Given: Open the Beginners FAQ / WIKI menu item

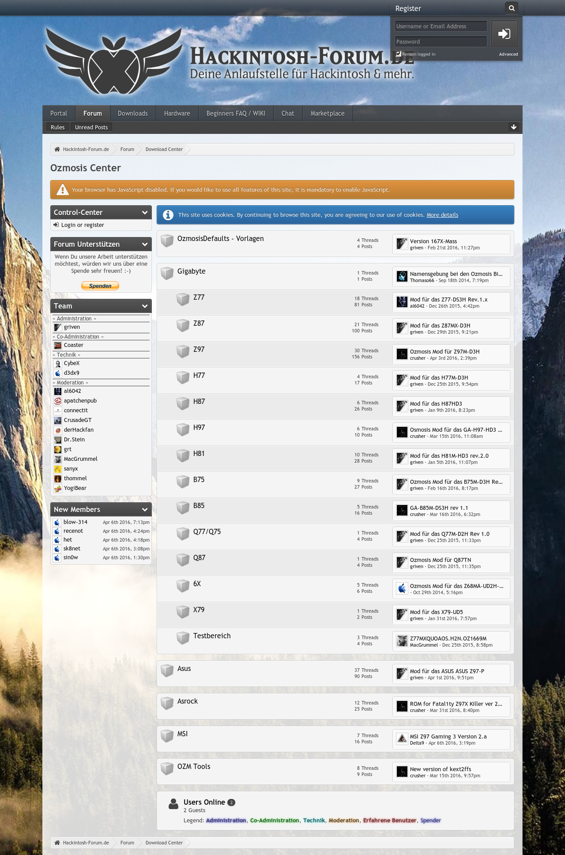Looking at the screenshot, I should point(236,113).
